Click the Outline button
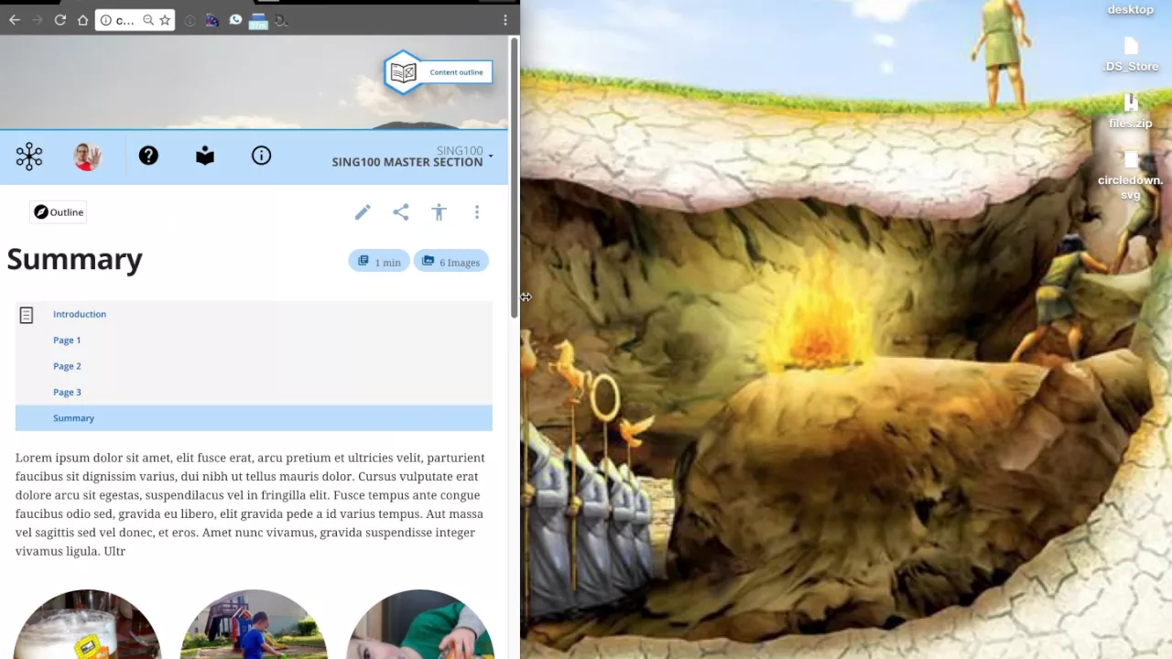The width and height of the screenshot is (1172, 659). (59, 212)
